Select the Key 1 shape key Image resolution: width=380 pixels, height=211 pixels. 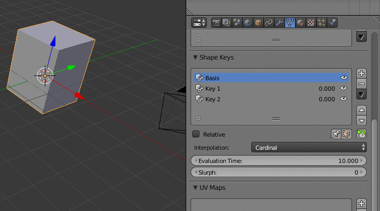coord(271,89)
